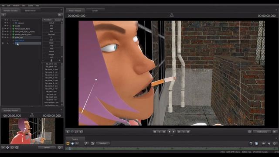The height and width of the screenshot is (157, 279).
Task: Select the secondary viewport move tool
Action: point(8,147)
